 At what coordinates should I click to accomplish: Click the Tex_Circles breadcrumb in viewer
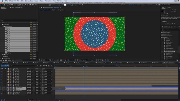[61, 10]
